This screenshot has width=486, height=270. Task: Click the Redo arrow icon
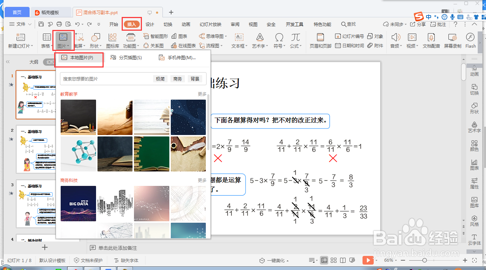[89, 24]
